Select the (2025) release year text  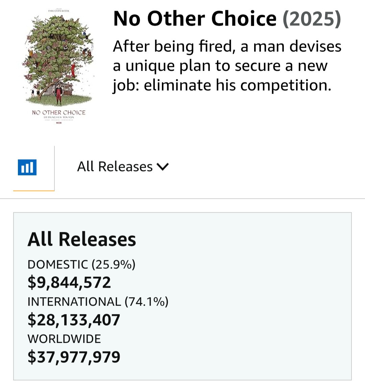312,19
